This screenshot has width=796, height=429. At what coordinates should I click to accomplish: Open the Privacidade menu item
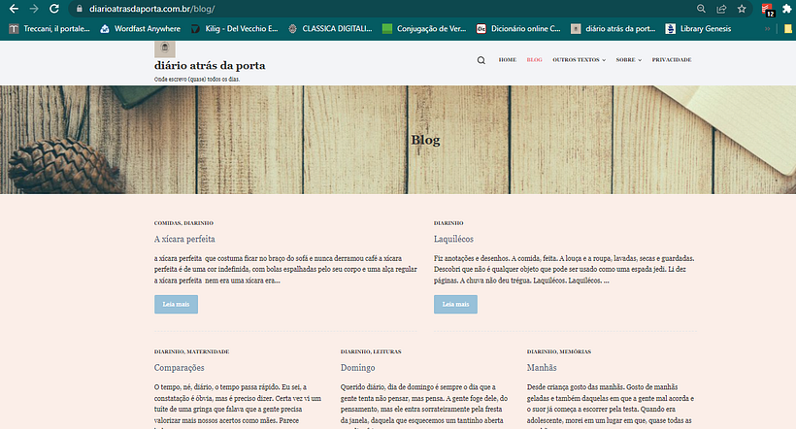[672, 59]
